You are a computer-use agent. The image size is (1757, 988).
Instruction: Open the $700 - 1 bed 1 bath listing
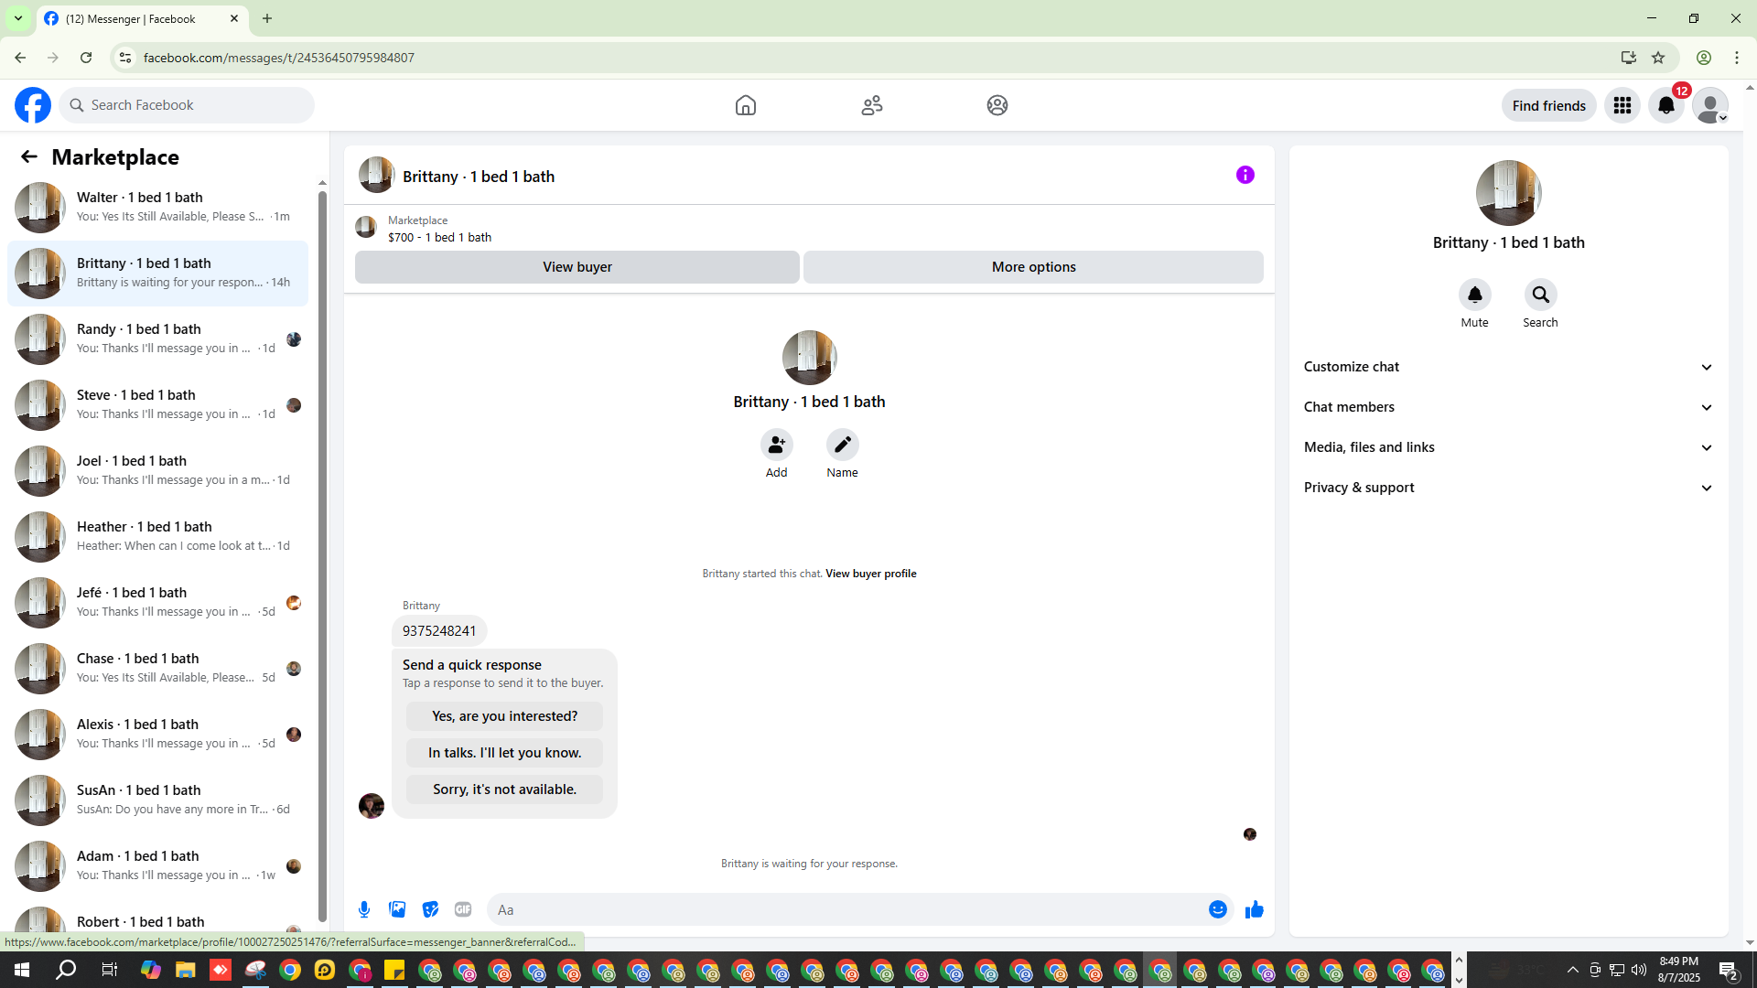(439, 237)
